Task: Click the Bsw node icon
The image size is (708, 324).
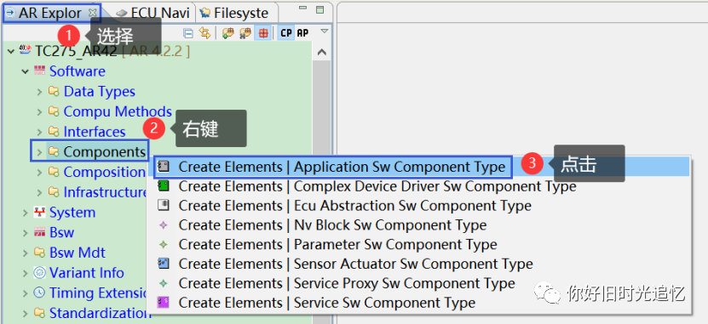Action: click(x=40, y=232)
